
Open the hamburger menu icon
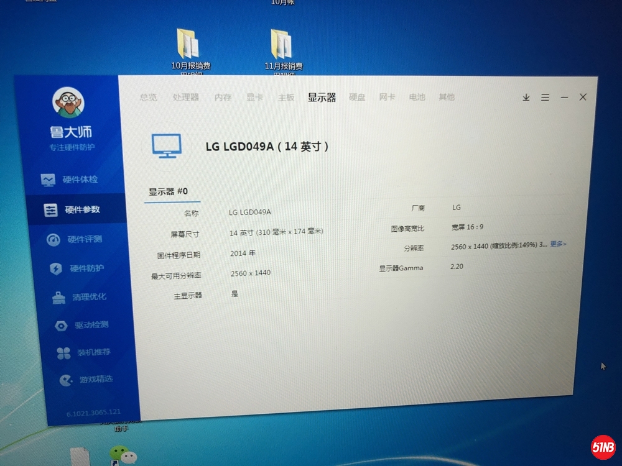(x=545, y=97)
